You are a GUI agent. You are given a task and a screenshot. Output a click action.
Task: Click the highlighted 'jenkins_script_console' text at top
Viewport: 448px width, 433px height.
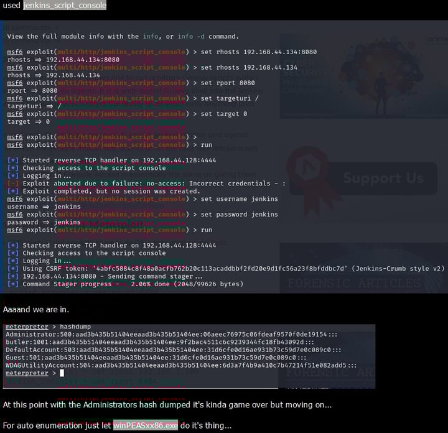click(65, 5)
